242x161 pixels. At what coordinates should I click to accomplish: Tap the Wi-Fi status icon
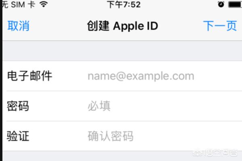44,4
